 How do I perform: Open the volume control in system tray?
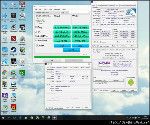(133, 118)
